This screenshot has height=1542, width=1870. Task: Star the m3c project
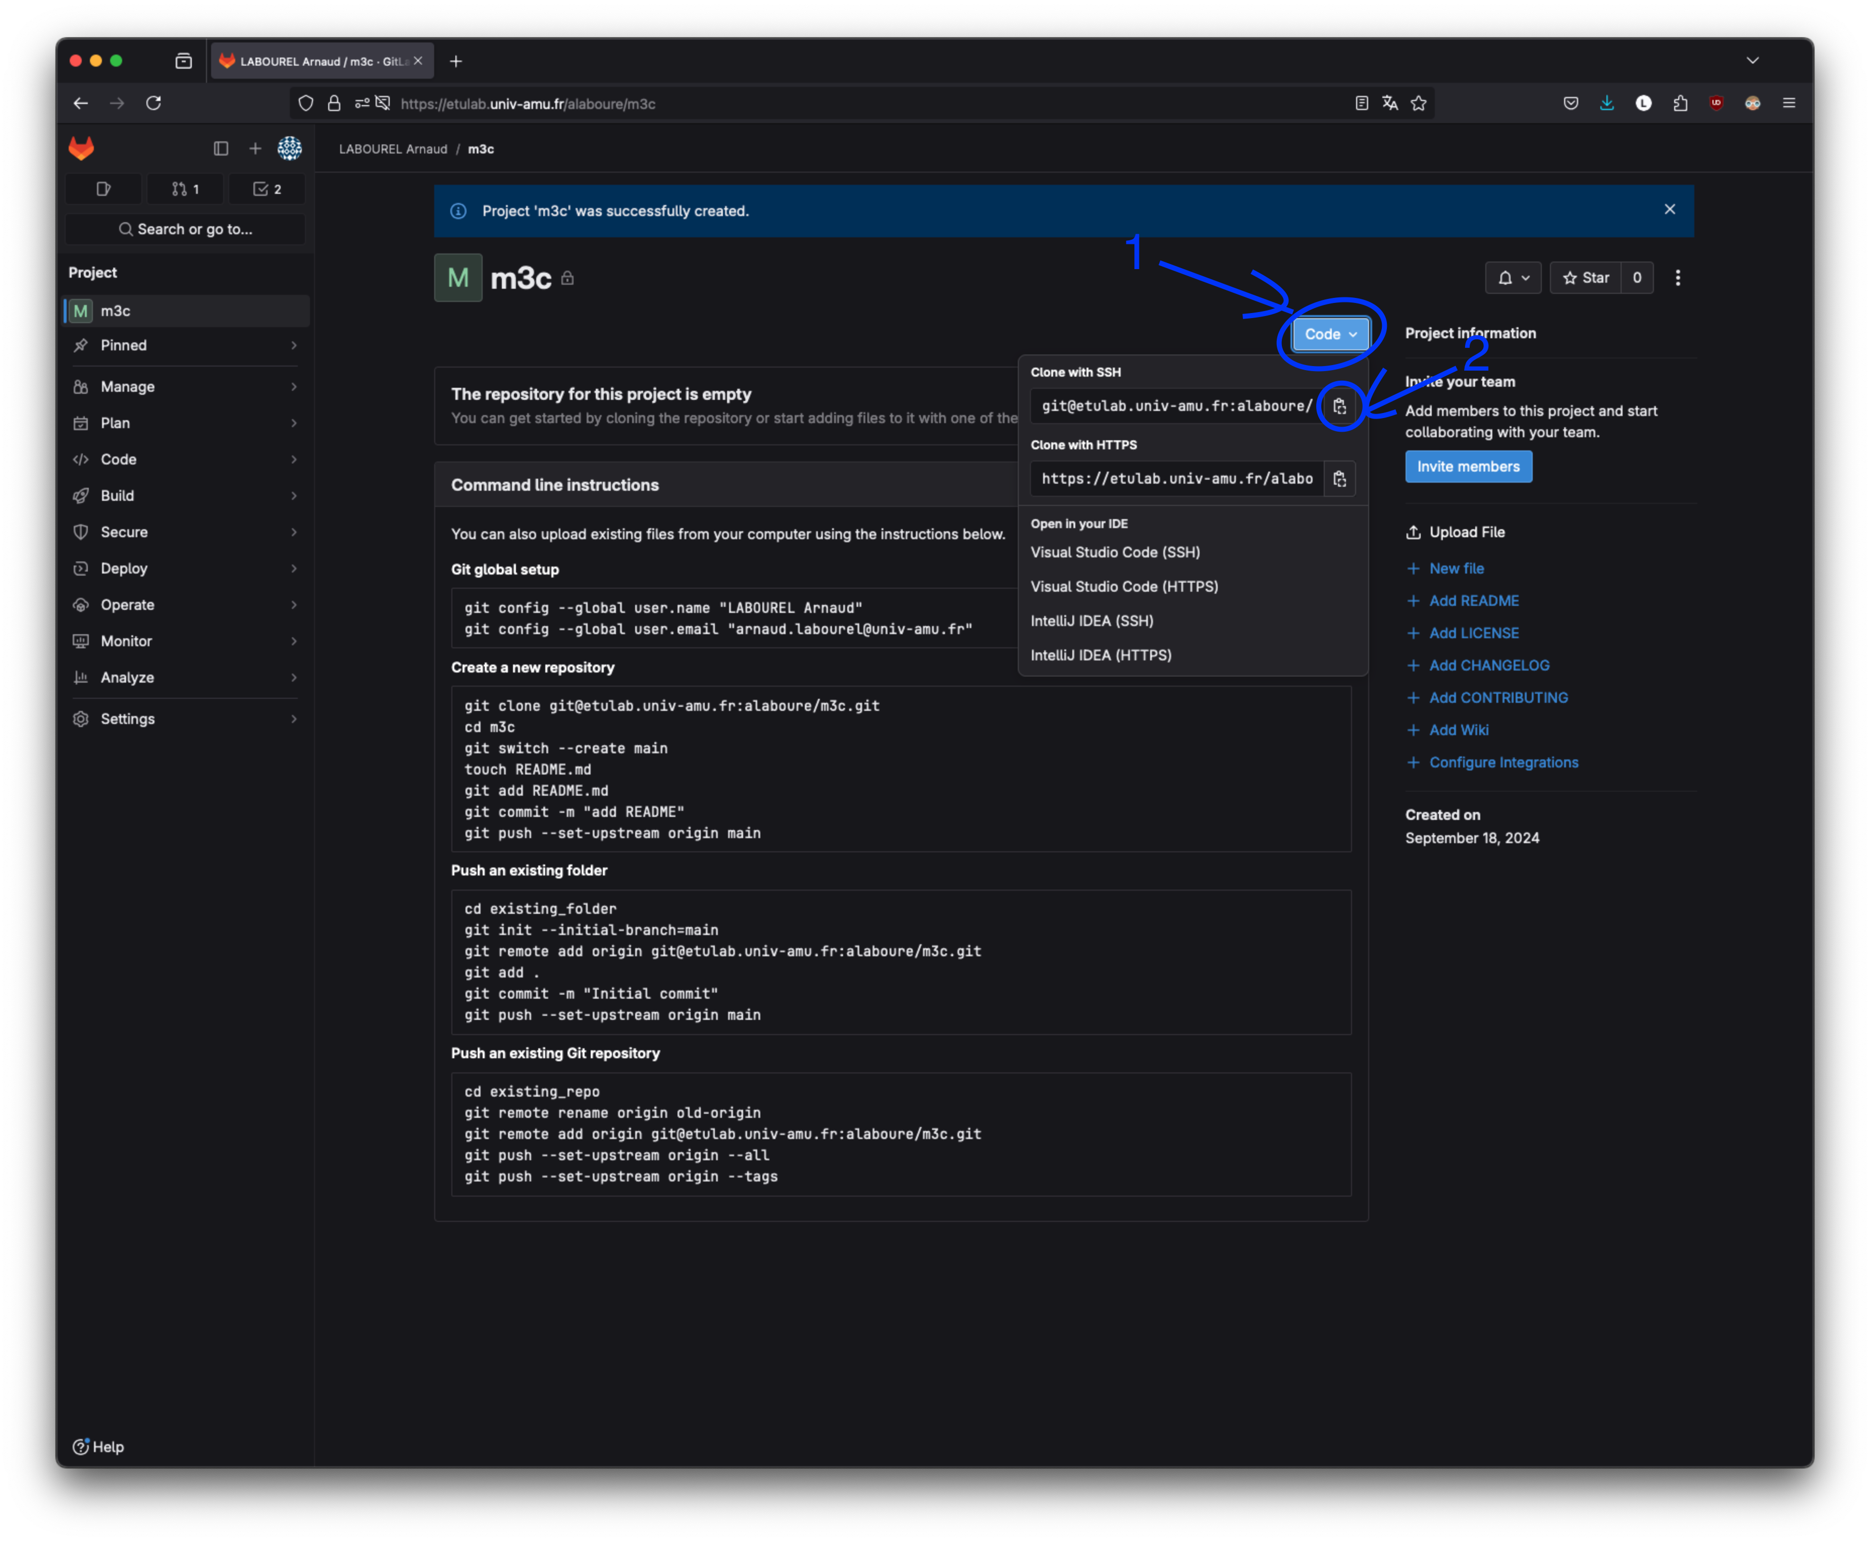click(1586, 278)
